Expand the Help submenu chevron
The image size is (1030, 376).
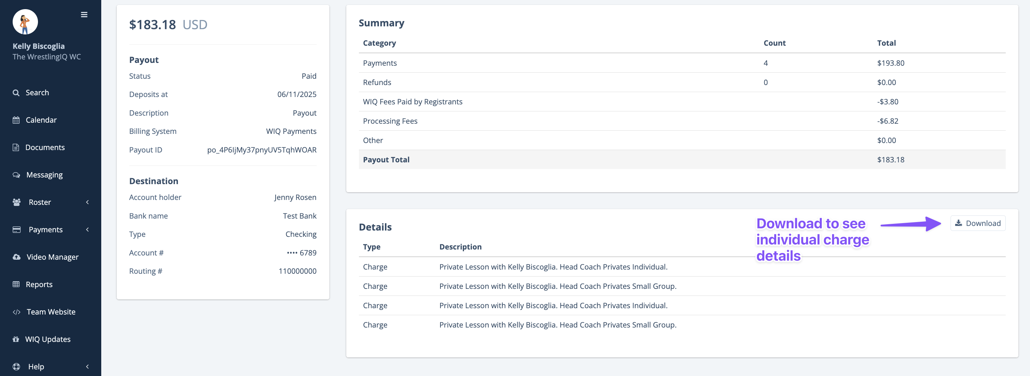(88, 367)
